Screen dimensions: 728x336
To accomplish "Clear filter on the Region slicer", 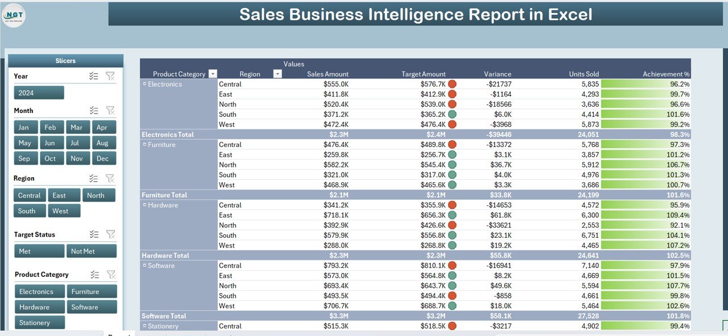I will pyautogui.click(x=110, y=178).
